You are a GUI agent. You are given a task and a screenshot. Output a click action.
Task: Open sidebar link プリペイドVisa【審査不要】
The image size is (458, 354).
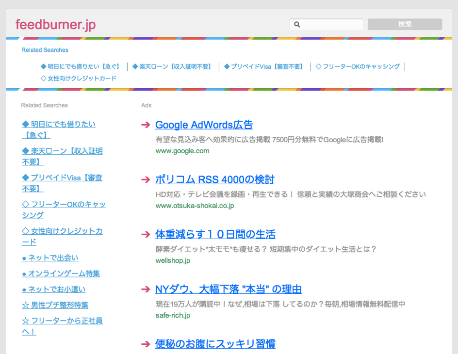click(62, 183)
